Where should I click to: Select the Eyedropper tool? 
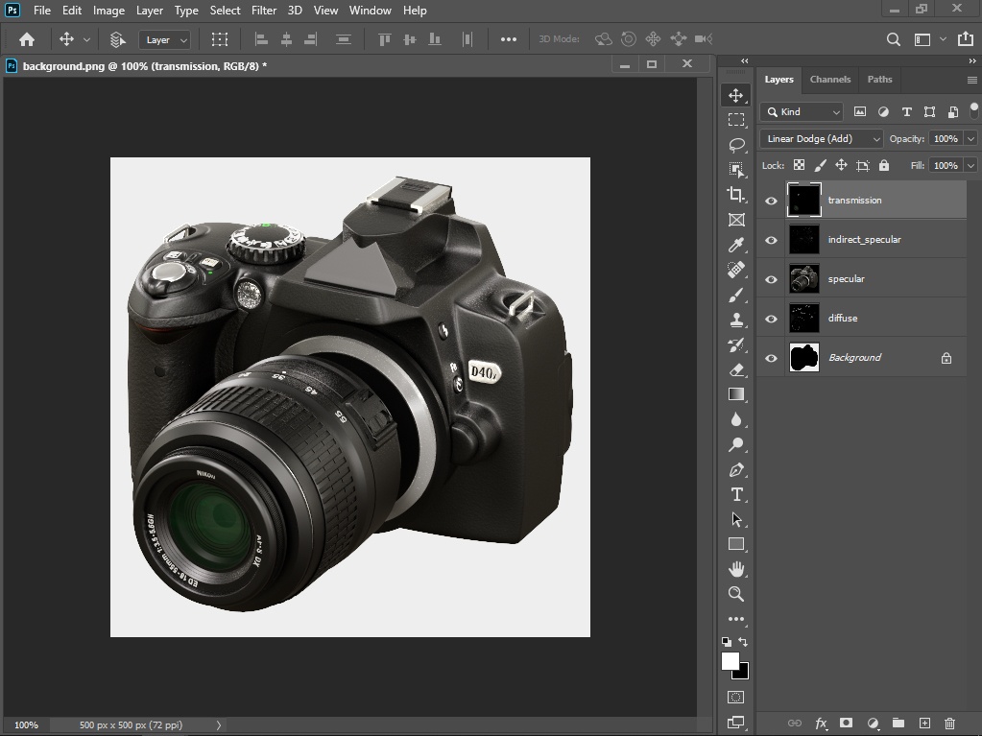pos(736,245)
